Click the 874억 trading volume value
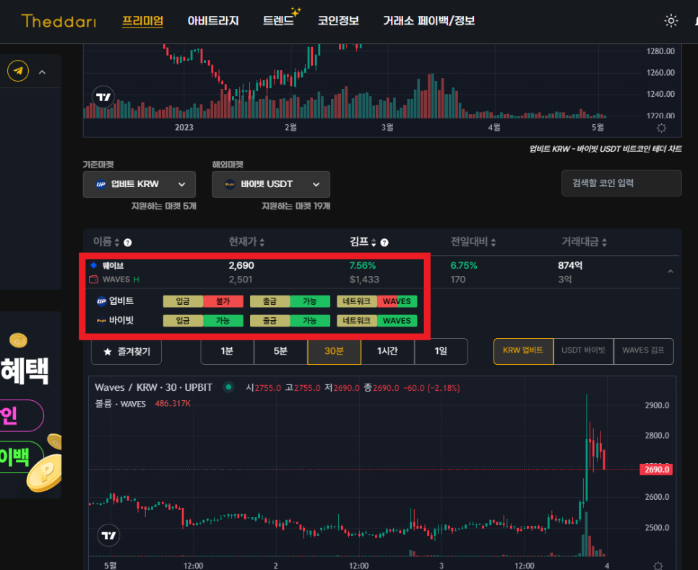The height and width of the screenshot is (570, 698). (x=570, y=266)
